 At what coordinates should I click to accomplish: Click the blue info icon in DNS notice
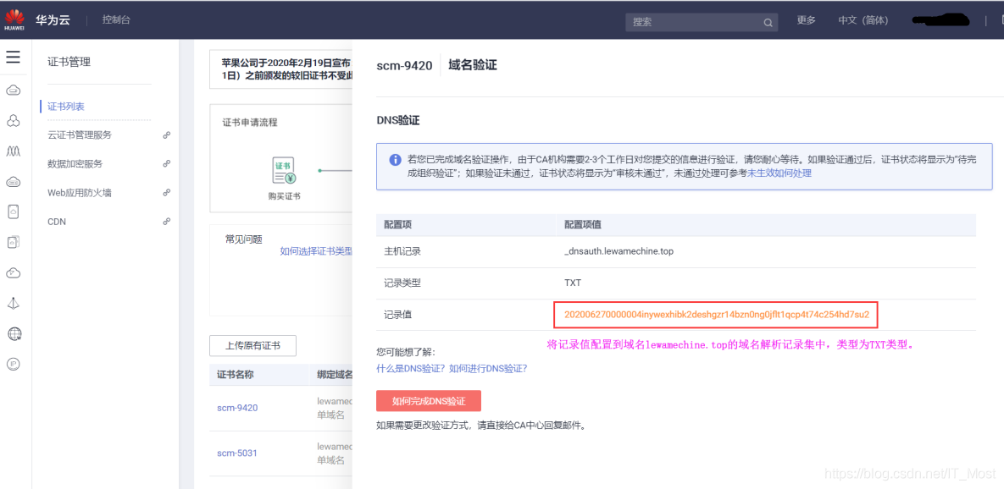pyautogui.click(x=395, y=160)
